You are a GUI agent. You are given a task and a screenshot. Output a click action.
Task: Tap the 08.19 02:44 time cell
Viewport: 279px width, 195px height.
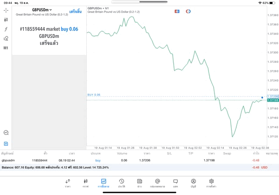pos(67,161)
